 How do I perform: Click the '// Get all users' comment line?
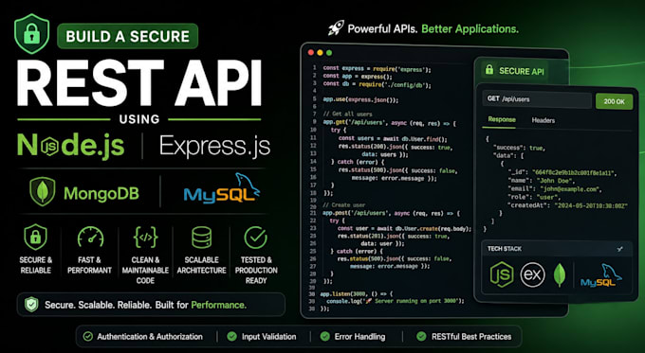[x=347, y=115]
